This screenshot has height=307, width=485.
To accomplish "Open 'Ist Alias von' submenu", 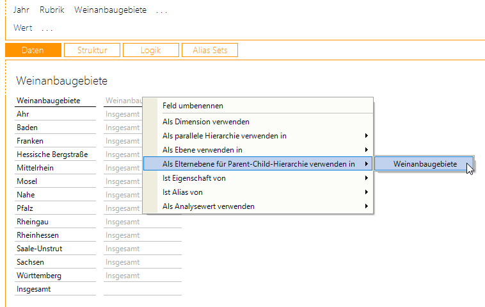I will coord(182,192).
